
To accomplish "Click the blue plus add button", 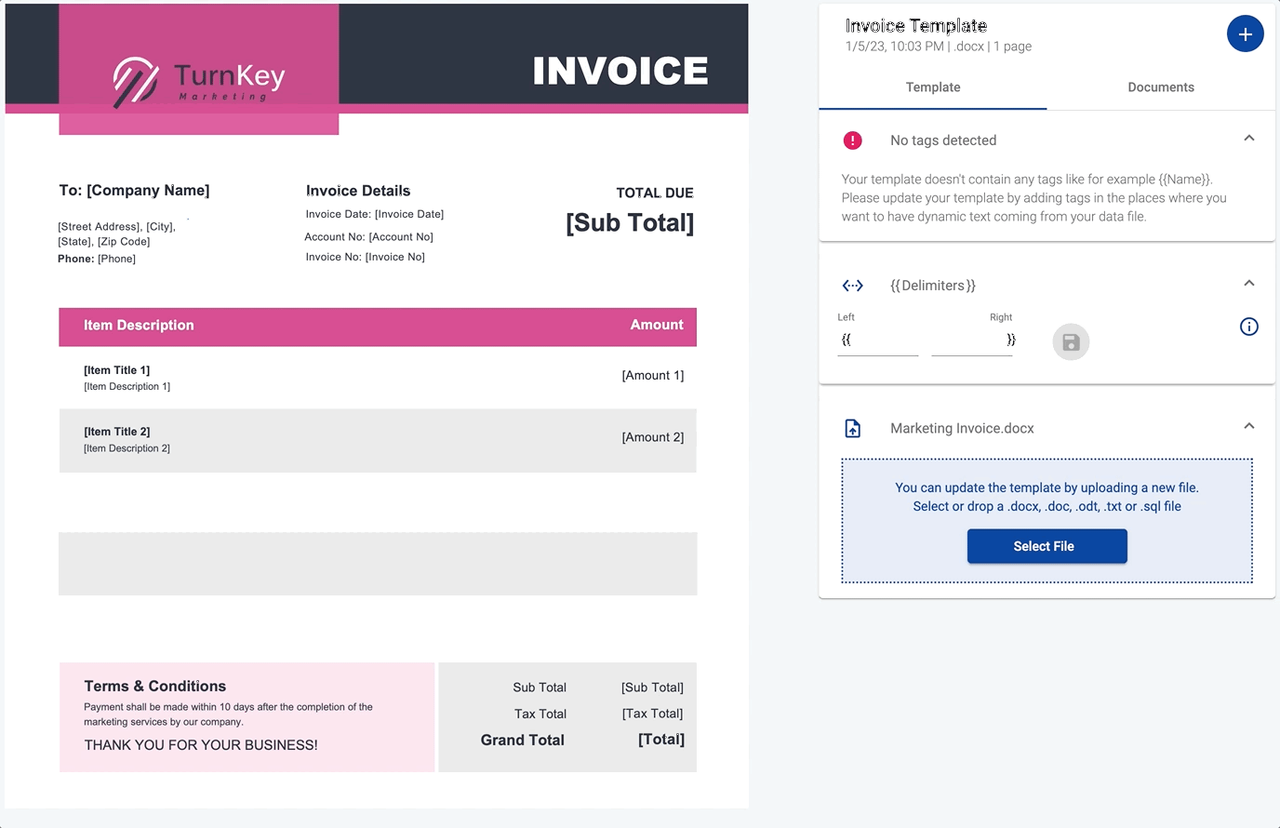I will coord(1245,34).
